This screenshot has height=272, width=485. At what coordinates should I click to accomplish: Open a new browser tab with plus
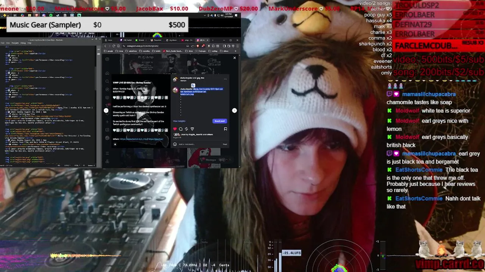[213, 40]
